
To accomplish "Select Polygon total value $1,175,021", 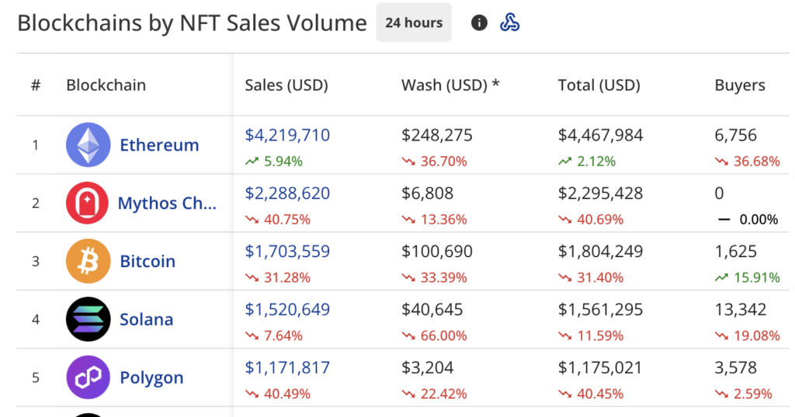I will (600, 367).
